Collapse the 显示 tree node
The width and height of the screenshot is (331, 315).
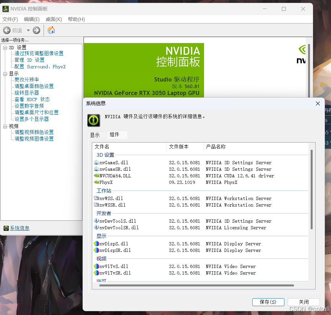(5, 74)
